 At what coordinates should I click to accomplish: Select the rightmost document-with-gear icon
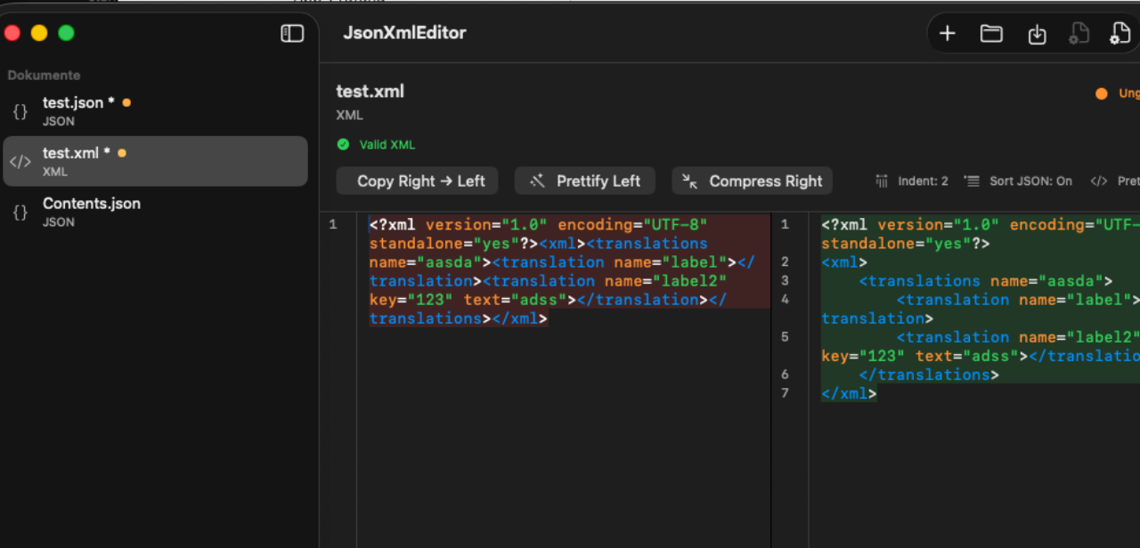coord(1120,33)
